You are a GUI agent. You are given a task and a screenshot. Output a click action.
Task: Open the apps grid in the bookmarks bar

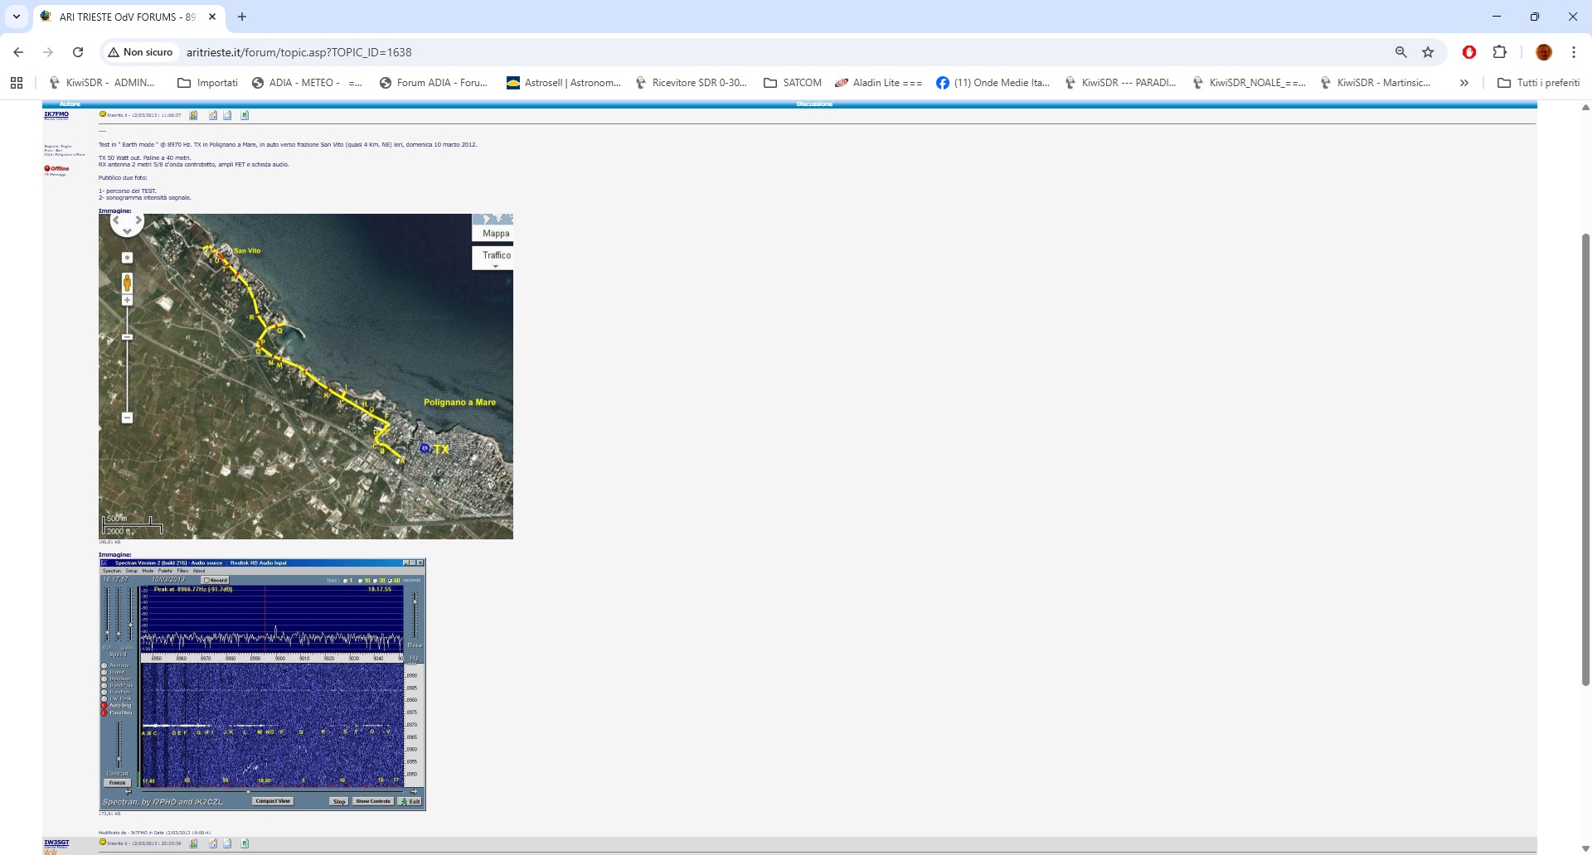click(17, 83)
